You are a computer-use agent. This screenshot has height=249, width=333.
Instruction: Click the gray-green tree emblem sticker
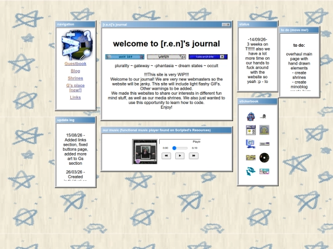[x=265, y=130]
